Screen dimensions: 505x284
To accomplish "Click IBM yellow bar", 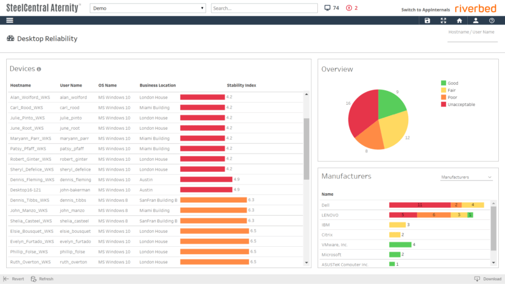I will click(397, 225).
